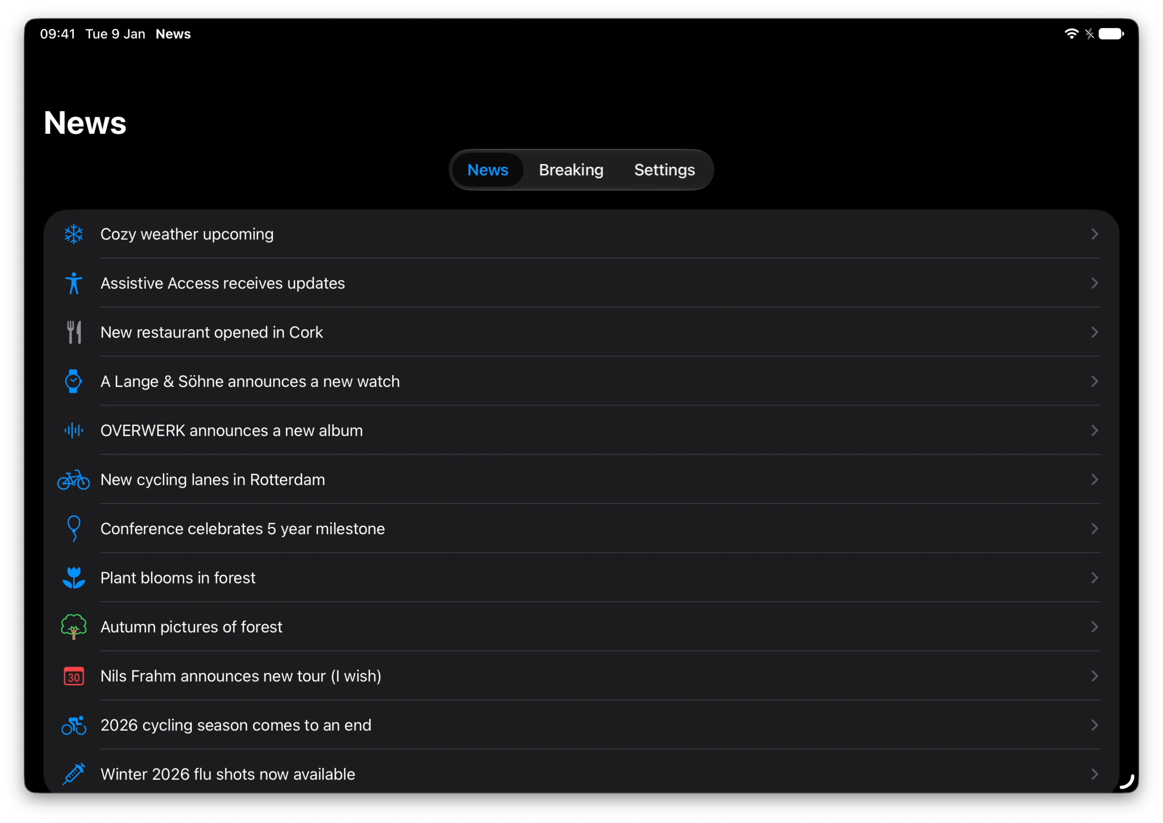Click the flower icon for Plant blooms
The image size is (1163, 823).
74,578
